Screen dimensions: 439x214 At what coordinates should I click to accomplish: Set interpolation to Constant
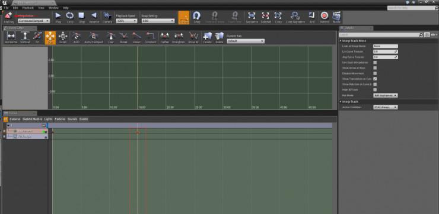(x=150, y=36)
